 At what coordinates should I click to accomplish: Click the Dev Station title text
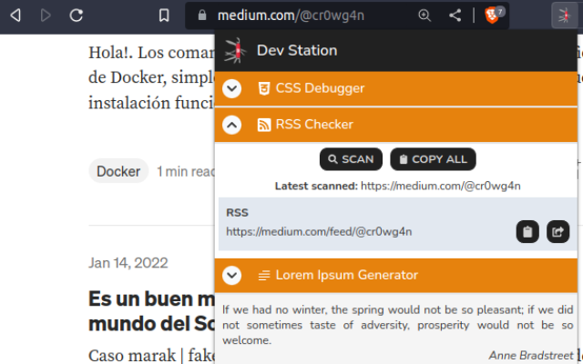(297, 51)
